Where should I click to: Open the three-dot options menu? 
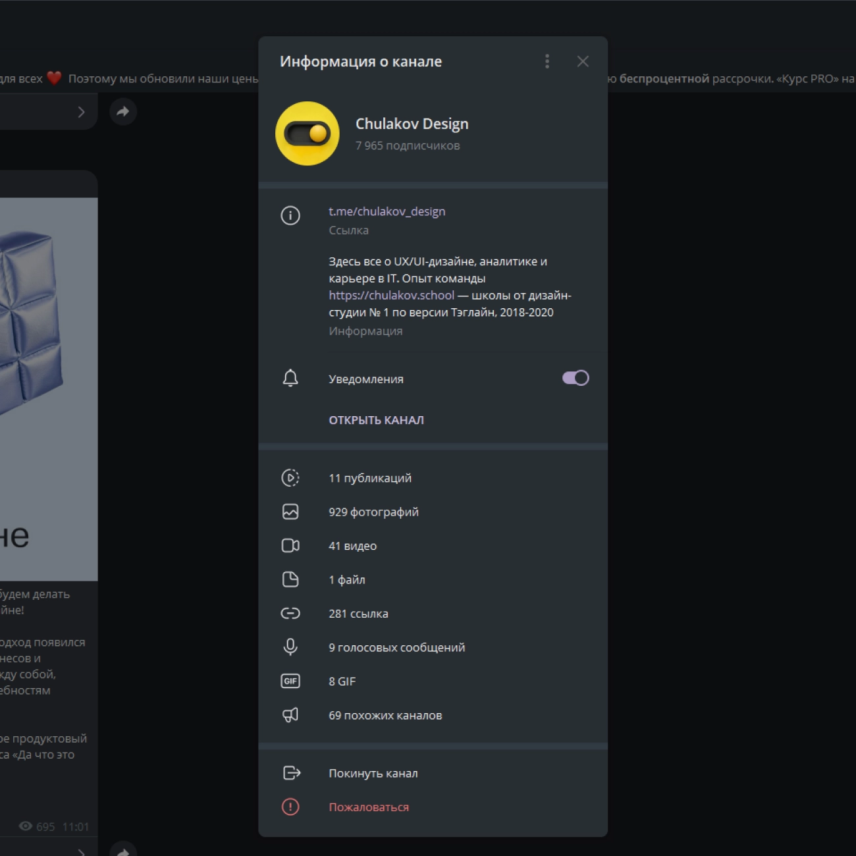click(547, 61)
